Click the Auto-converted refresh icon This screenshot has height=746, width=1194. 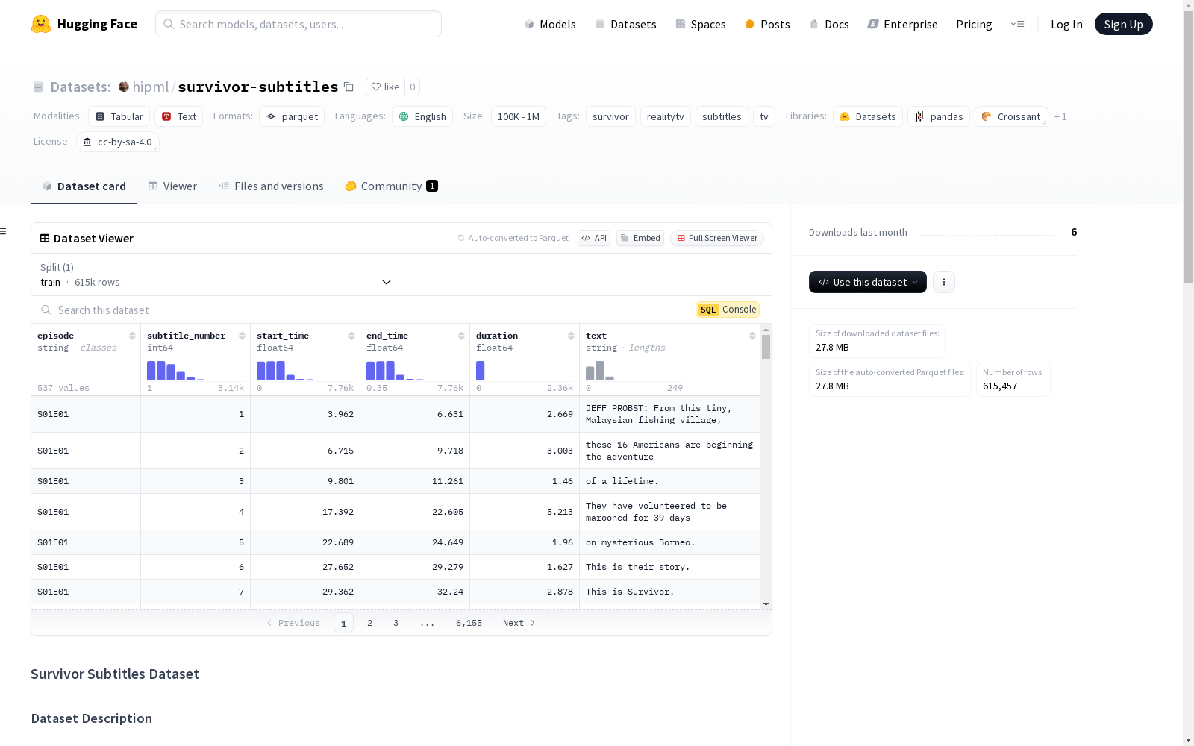[x=461, y=238]
